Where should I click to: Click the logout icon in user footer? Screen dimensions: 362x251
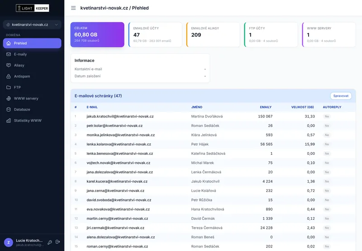click(x=58, y=242)
